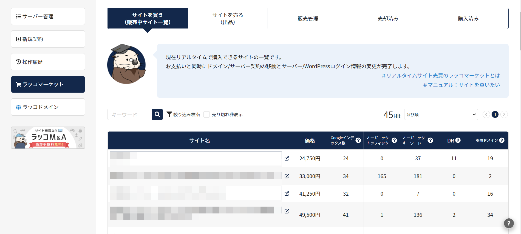The height and width of the screenshot is (234, 521).
Task: Open the 購入済み tab
Action: [468, 18]
